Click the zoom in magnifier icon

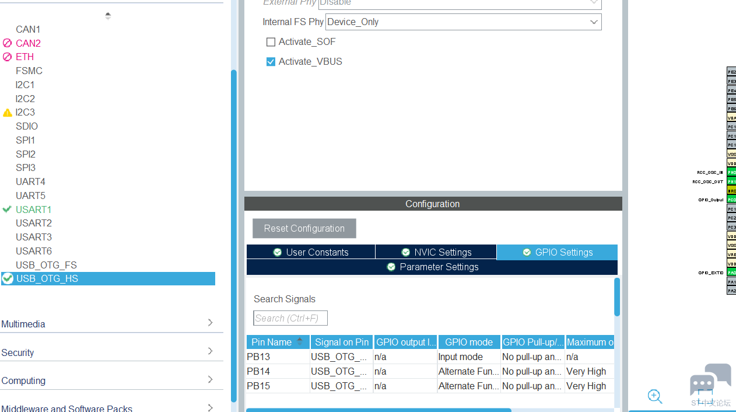[x=655, y=397]
